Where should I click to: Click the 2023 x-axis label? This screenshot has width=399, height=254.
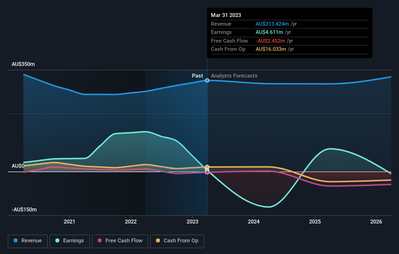click(192, 222)
